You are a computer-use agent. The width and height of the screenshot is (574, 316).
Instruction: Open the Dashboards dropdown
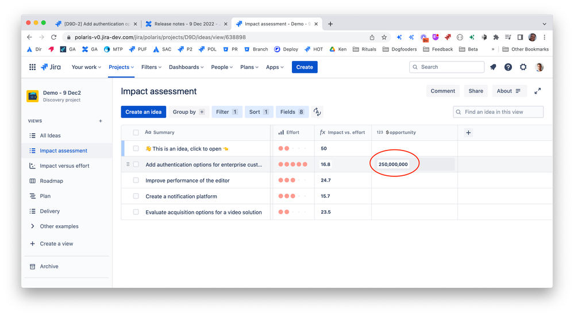click(186, 67)
